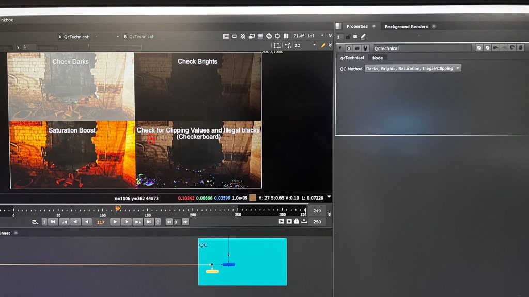Switch to the Properties tab
Screen dimensions: 529x297
[x=357, y=26]
